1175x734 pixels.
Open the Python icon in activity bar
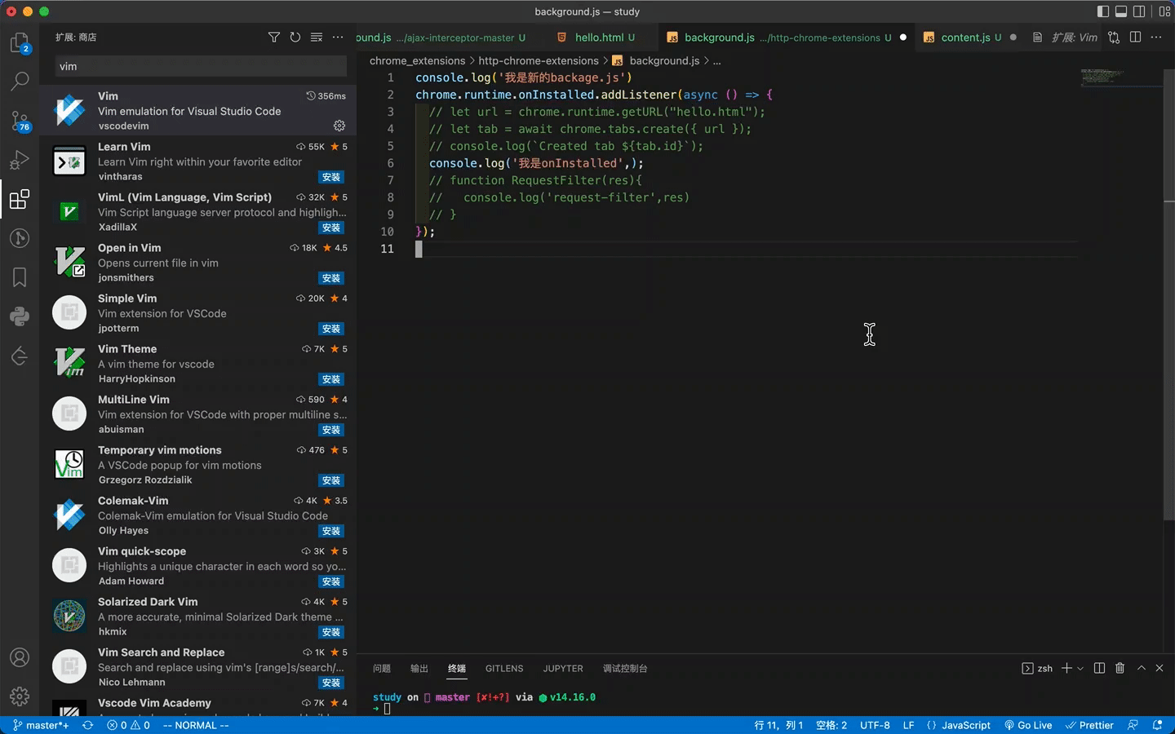tap(20, 316)
